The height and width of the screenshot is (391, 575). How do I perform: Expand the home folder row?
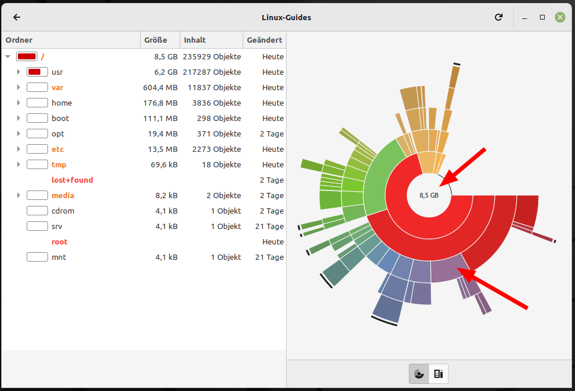click(18, 103)
